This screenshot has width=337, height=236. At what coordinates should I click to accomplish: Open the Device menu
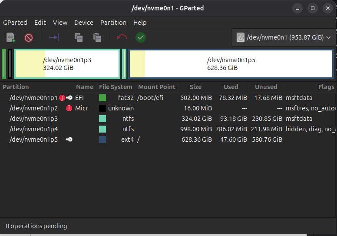[84, 23]
